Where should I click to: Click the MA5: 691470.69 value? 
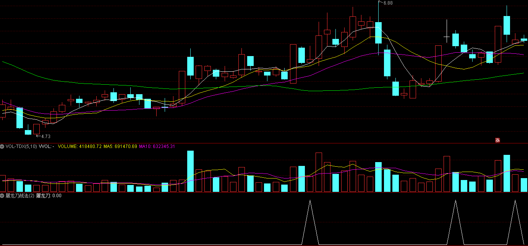120,146
